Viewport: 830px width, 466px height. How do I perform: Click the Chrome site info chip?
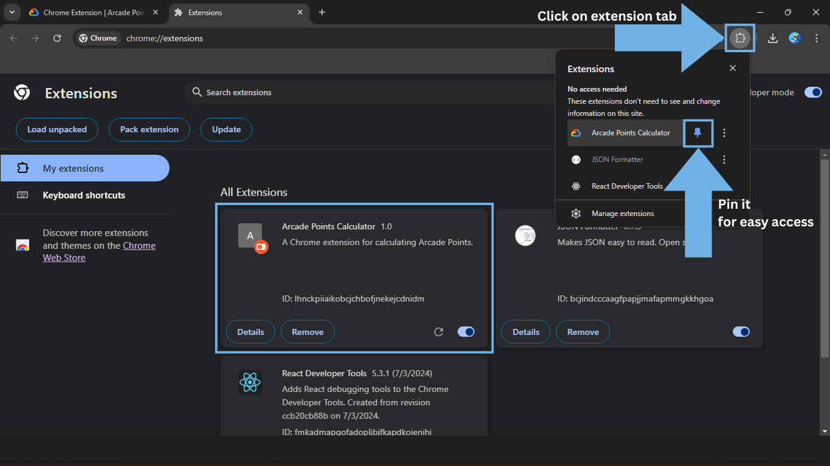[98, 38]
